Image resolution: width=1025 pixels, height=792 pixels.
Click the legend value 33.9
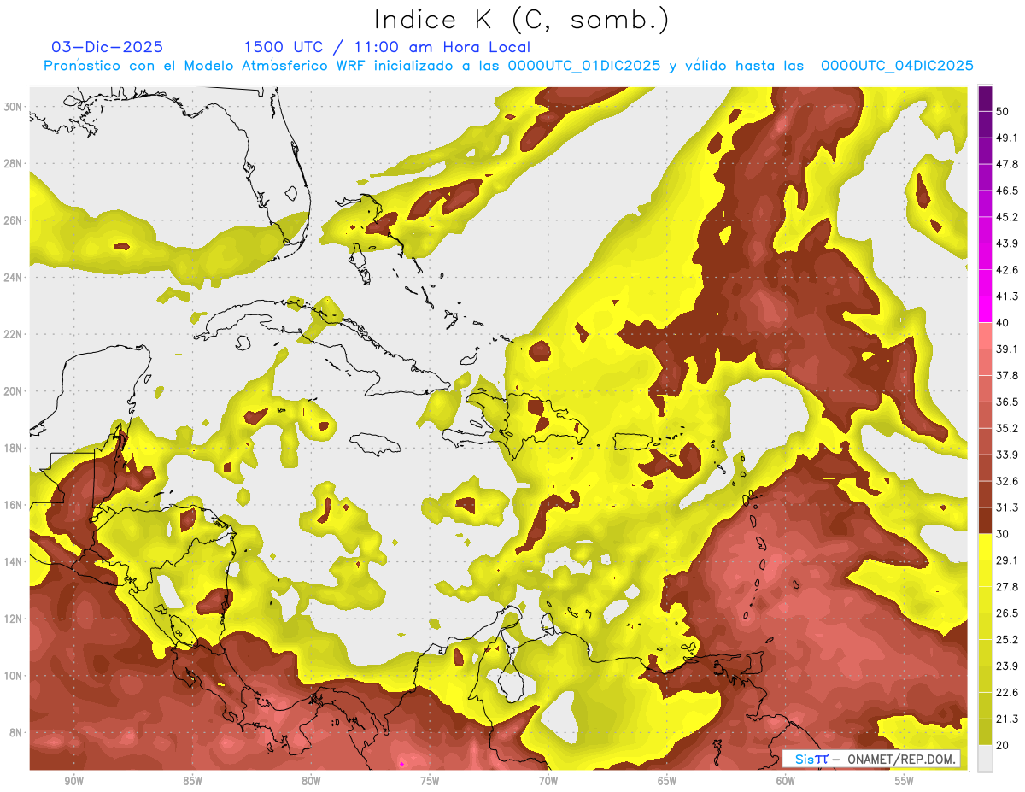coord(1007,455)
